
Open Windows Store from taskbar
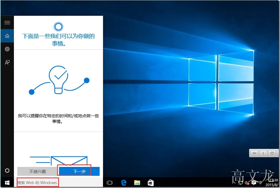(x=151, y=183)
